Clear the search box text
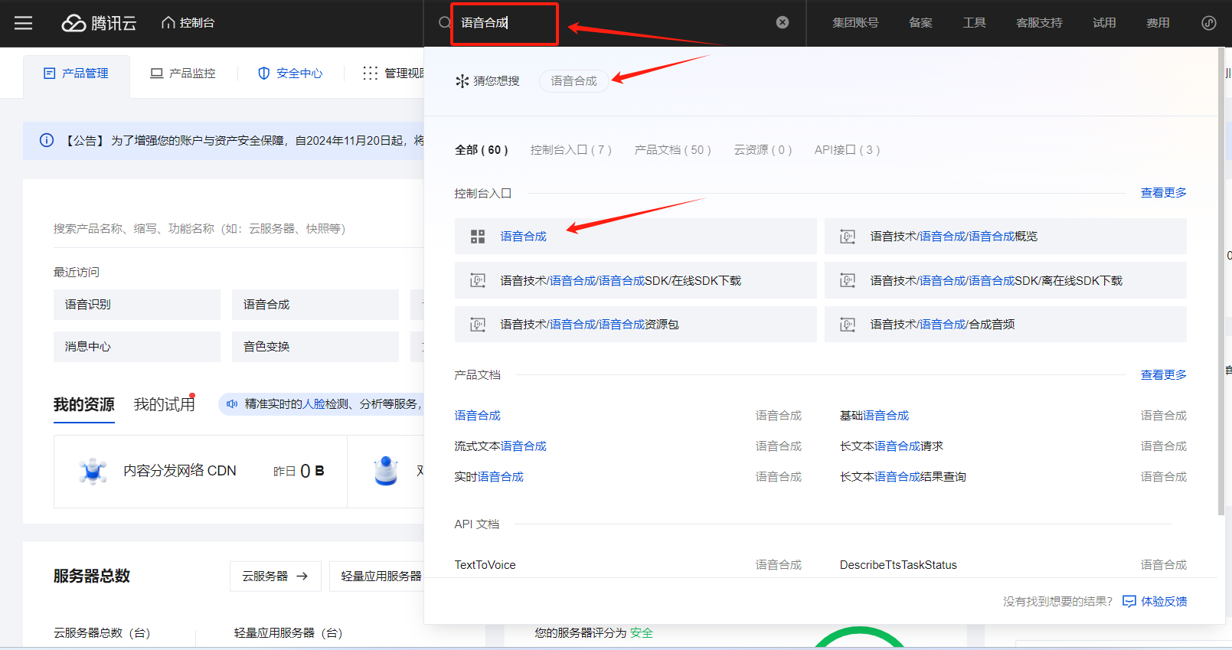 point(783,22)
